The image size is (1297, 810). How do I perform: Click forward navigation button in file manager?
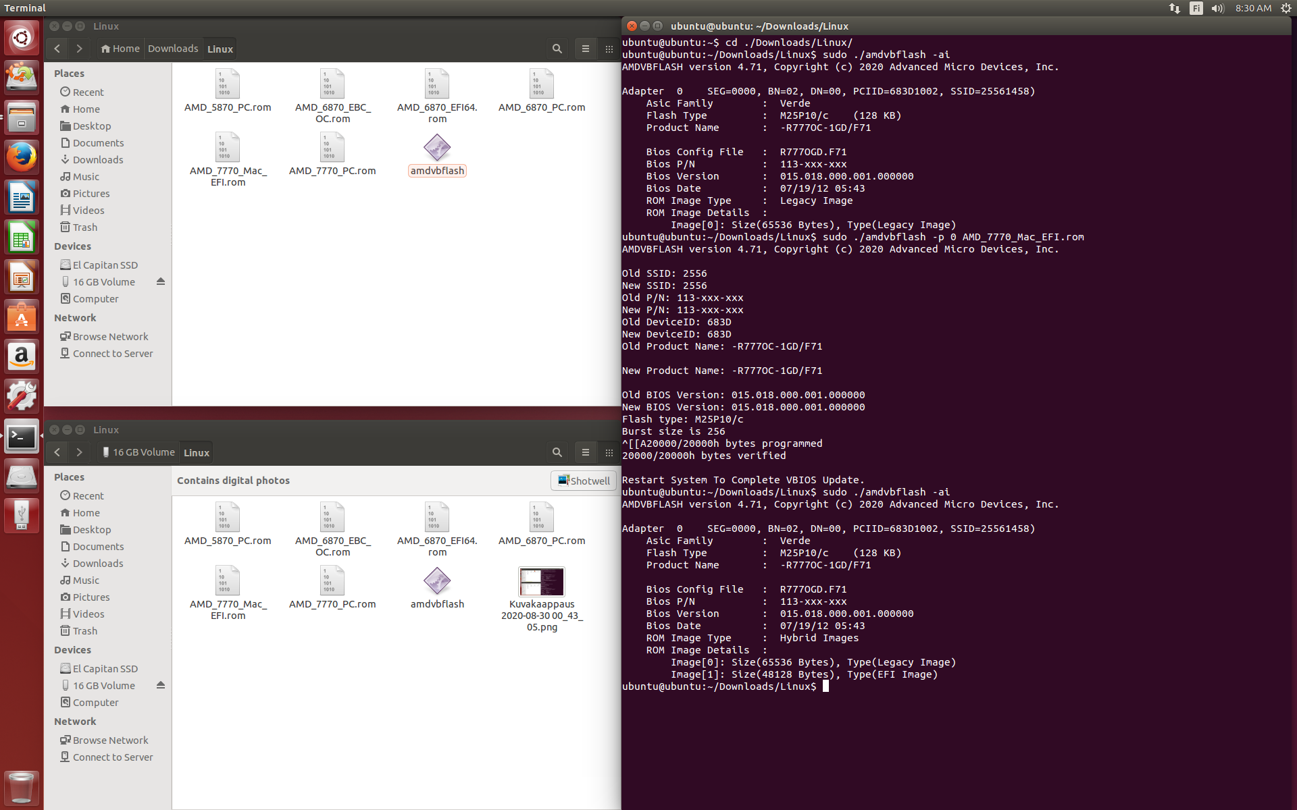pyautogui.click(x=79, y=49)
